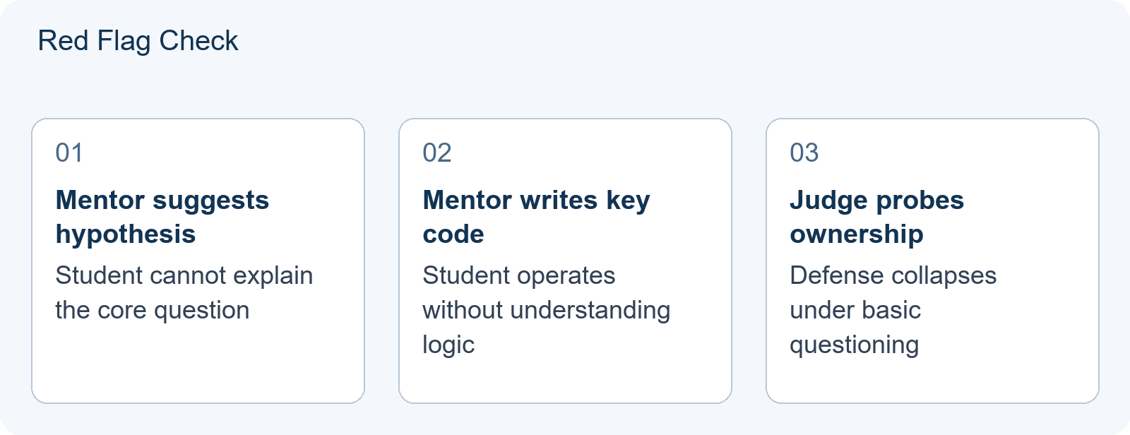Click the word 'ownership' in card 03
This screenshot has width=1130, height=435.
[856, 234]
